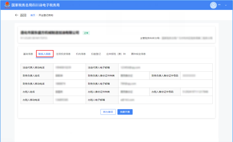The width and height of the screenshot is (233, 142).
Task: Switch to the 基础信息 tab
Action: point(28,54)
